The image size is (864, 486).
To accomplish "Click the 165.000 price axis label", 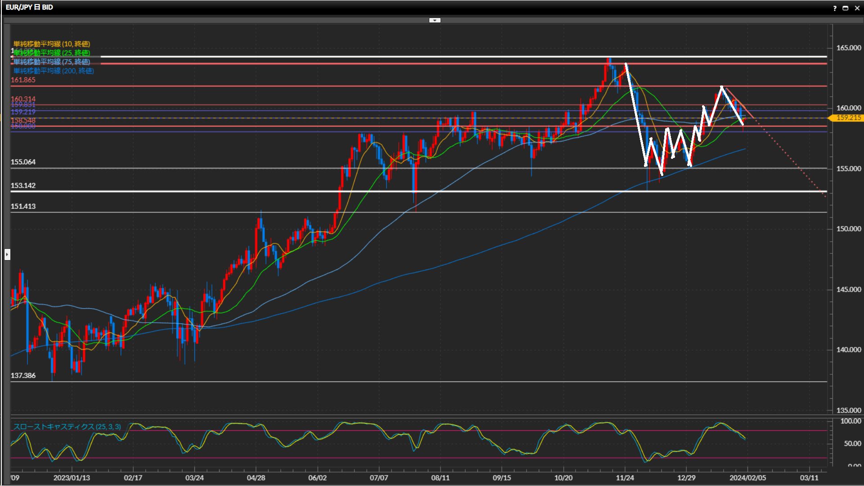I will [848, 48].
